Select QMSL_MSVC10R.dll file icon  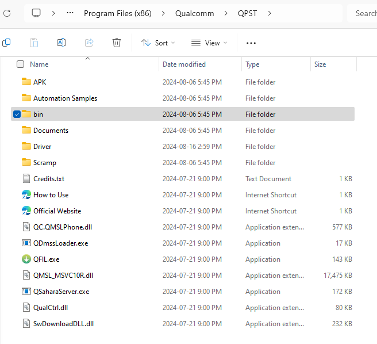click(x=26, y=276)
